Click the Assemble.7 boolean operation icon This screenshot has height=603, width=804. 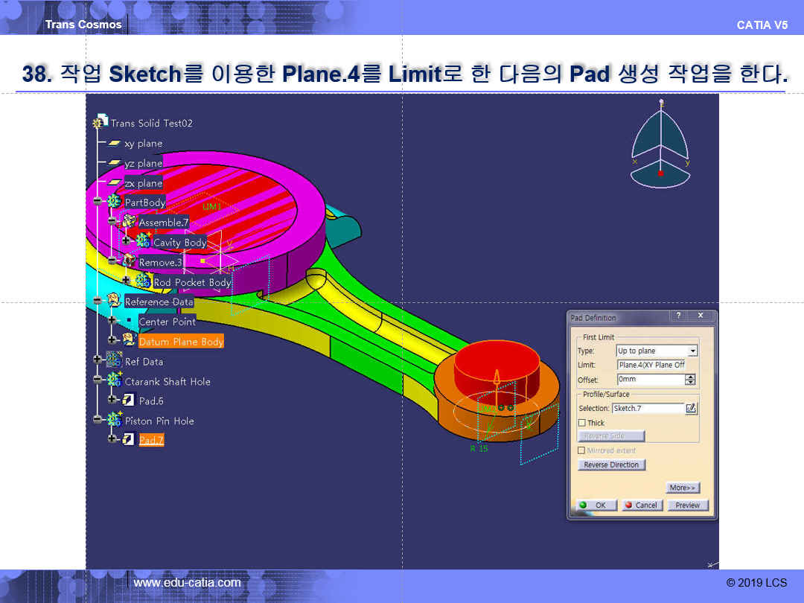click(129, 222)
